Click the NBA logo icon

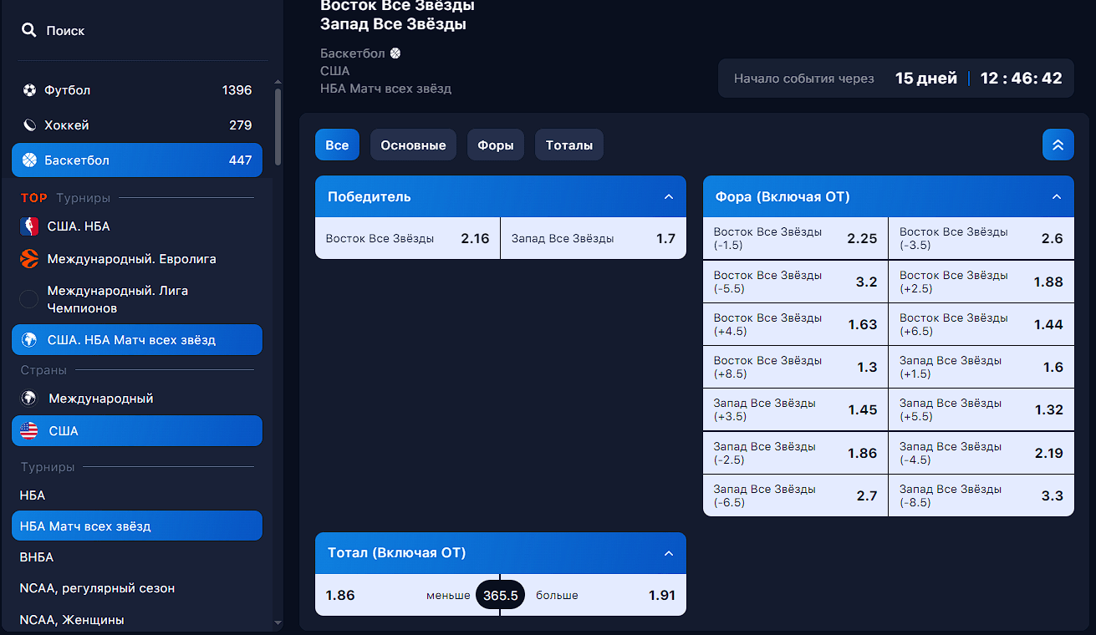[x=29, y=226]
